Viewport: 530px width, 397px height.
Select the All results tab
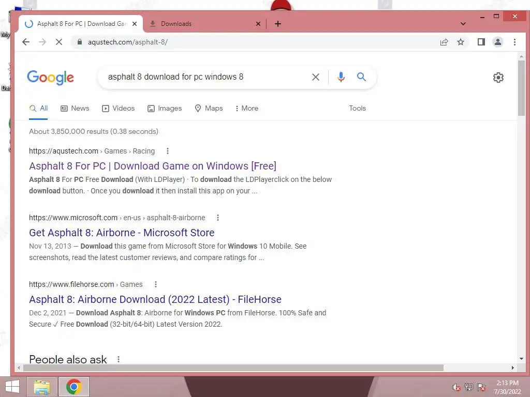click(x=38, y=109)
